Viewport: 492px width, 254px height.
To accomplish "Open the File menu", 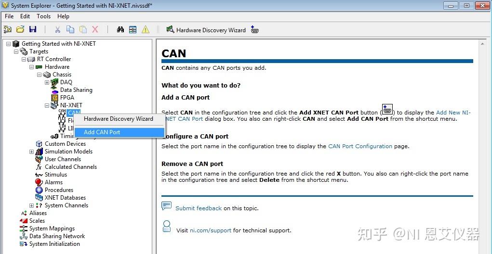I will point(9,16).
